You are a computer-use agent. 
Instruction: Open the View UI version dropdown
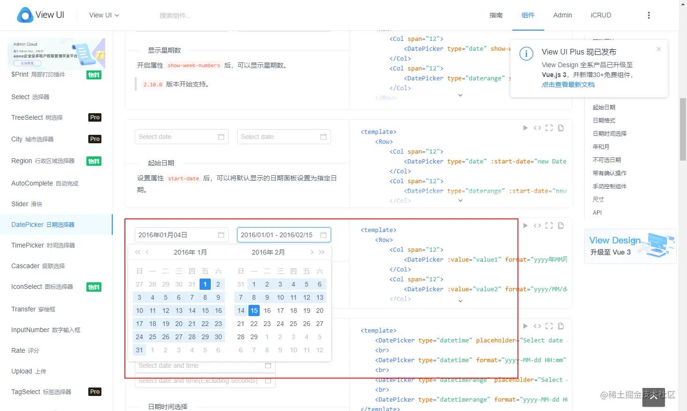point(104,15)
